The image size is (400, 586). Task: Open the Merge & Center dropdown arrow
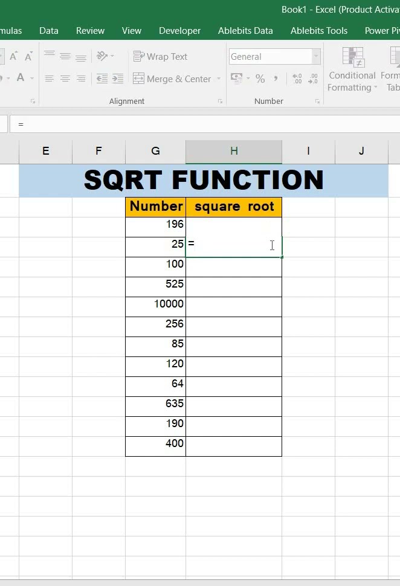219,79
